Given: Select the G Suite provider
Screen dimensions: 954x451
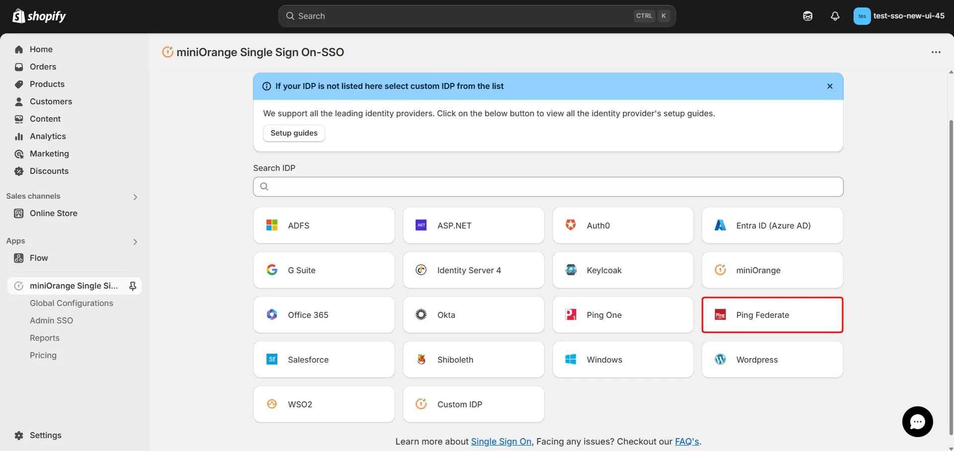Looking at the screenshot, I should click(324, 270).
